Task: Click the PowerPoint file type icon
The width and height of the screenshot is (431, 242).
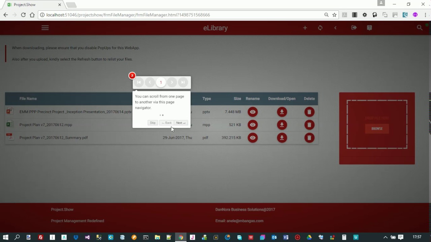Action: 10,111
